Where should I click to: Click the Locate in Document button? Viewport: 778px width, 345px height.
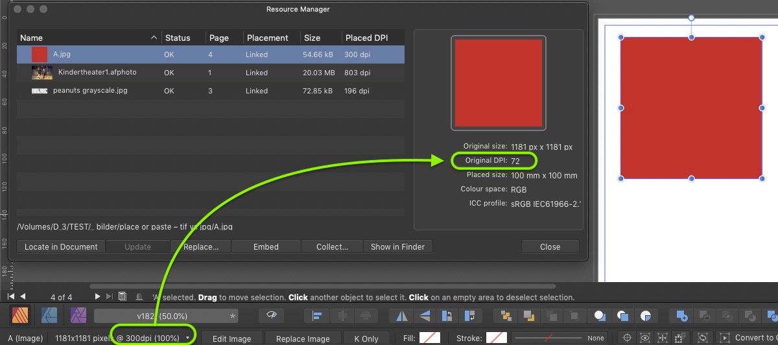(61, 246)
